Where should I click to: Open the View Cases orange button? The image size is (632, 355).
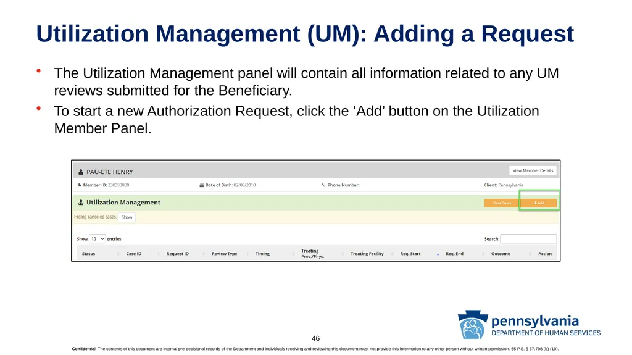502,203
